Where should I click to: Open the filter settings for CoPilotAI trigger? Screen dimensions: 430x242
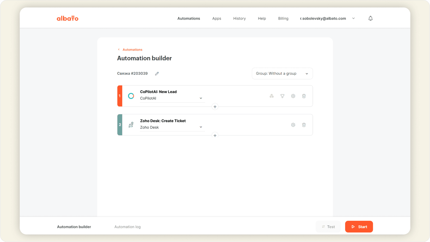[x=282, y=96]
